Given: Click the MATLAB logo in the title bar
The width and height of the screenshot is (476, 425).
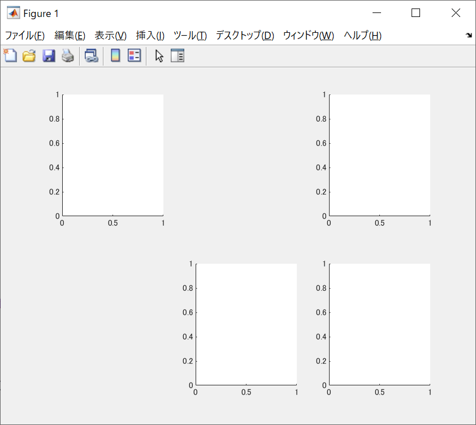Looking at the screenshot, I should [x=14, y=13].
